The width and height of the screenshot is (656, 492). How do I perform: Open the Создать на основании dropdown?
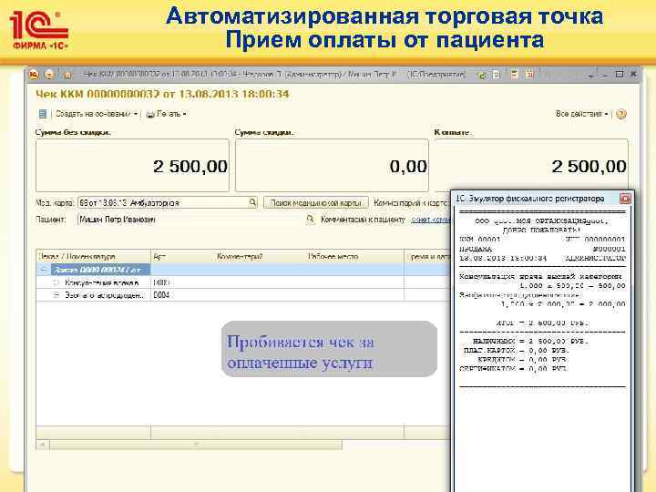[x=97, y=114]
